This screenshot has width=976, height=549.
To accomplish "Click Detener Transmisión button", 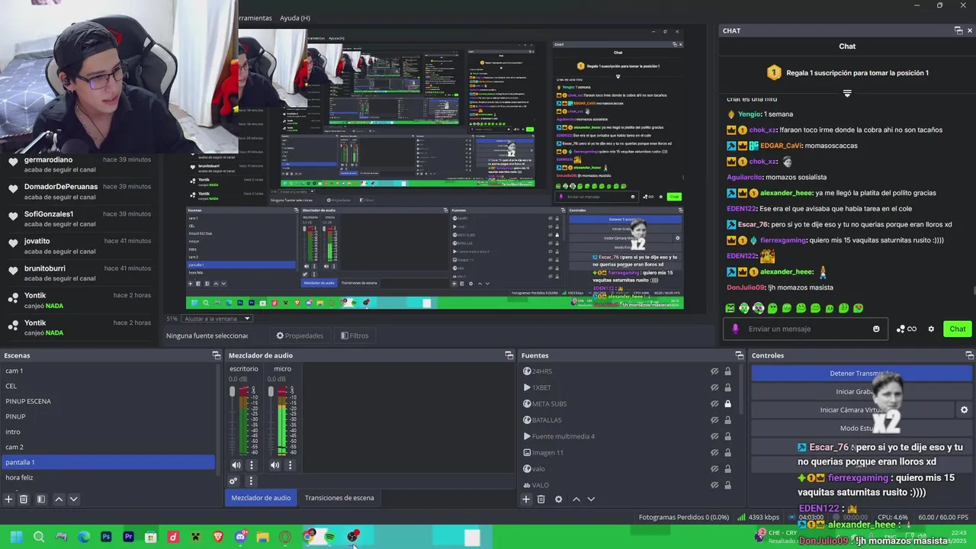I will [862, 374].
